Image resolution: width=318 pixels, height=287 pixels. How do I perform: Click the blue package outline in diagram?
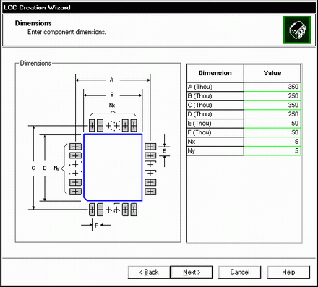point(113,167)
